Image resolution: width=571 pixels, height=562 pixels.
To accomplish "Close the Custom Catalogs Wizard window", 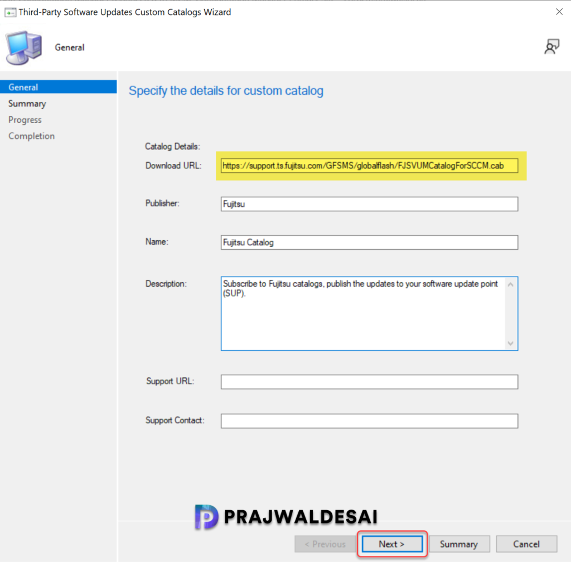I will 559,12.
